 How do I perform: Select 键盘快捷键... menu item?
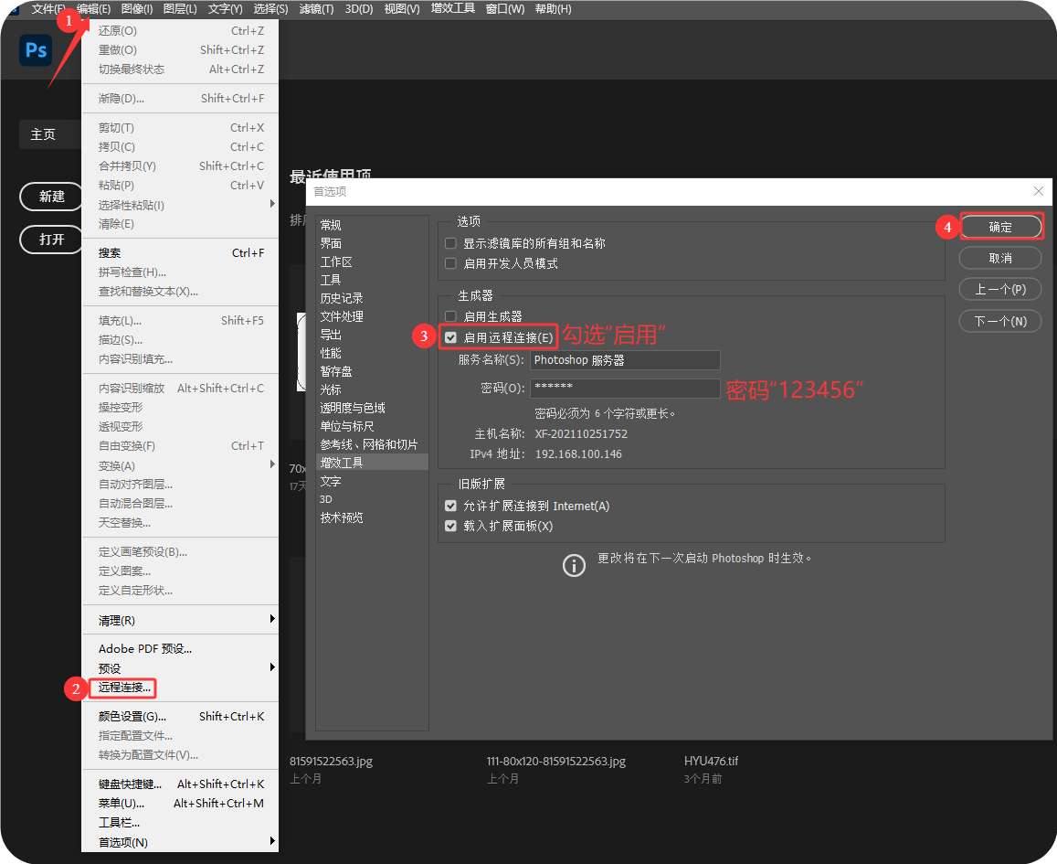[x=180, y=784]
